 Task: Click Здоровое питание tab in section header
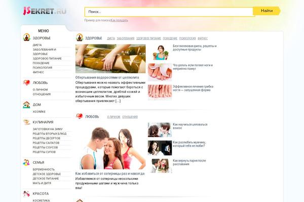click(x=148, y=38)
